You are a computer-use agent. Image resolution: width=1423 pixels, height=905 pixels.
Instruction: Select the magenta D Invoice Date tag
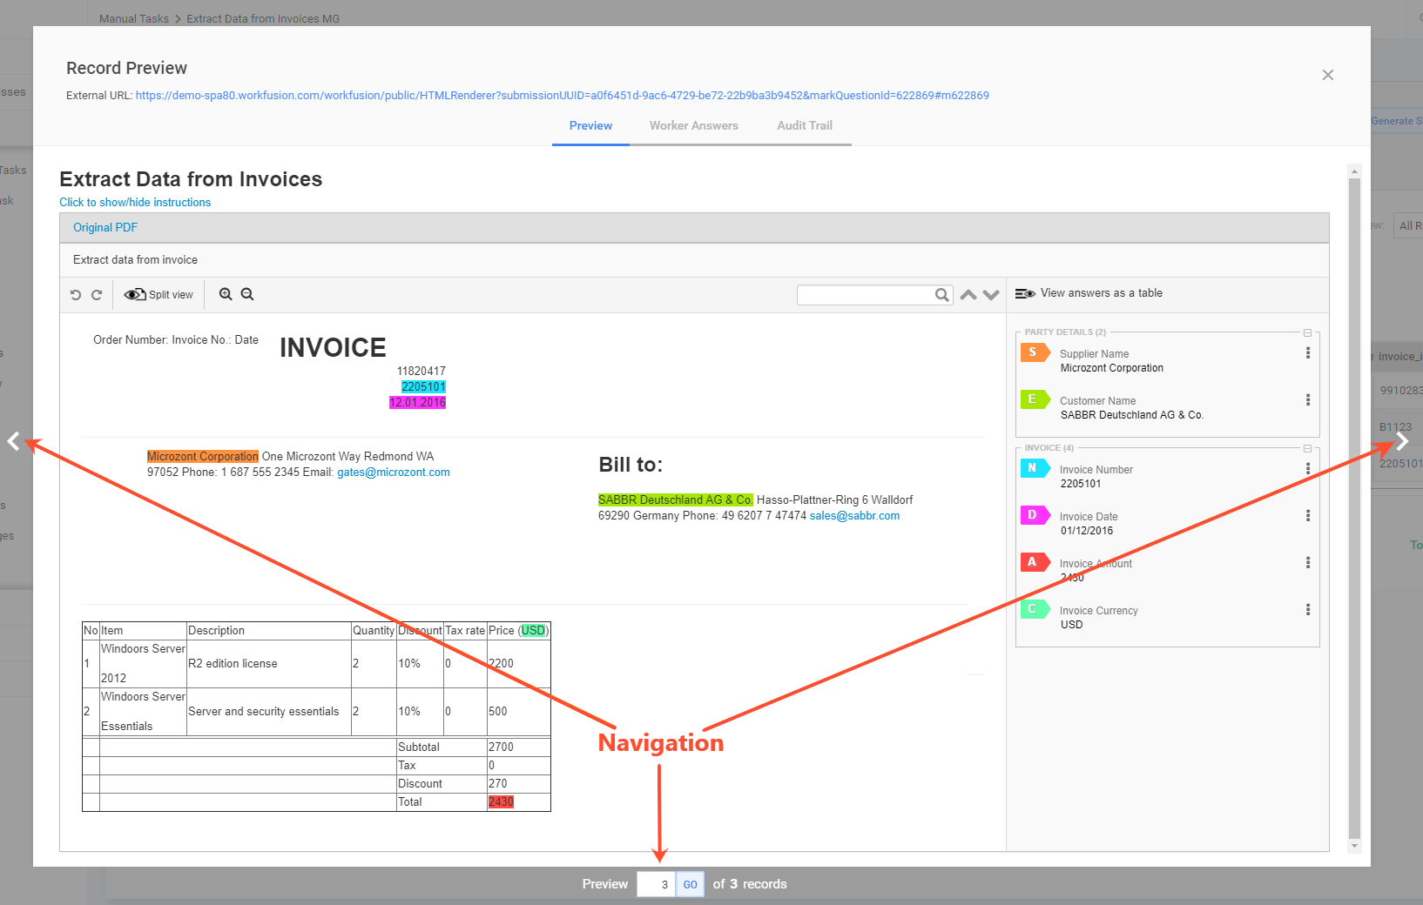tap(1035, 515)
